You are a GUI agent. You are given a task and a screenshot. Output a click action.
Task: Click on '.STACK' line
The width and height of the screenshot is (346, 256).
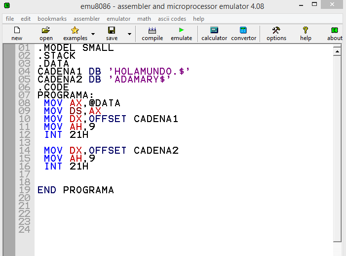click(56, 55)
